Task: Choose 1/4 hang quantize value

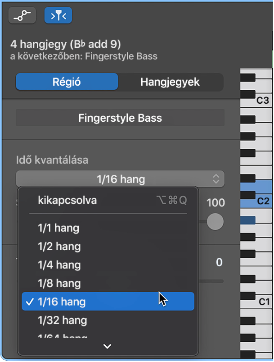Action: coord(59,265)
